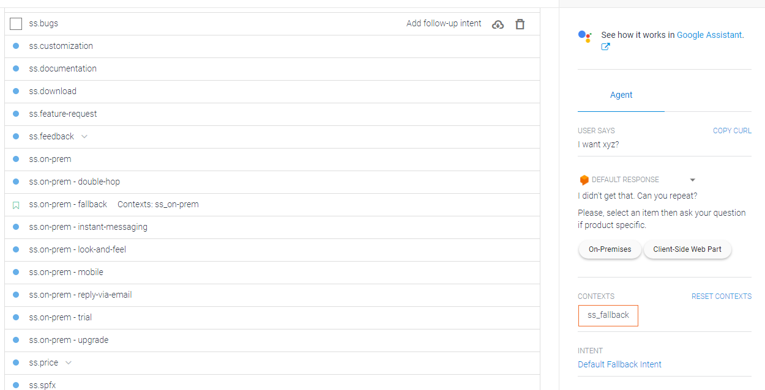765x390 pixels.
Task: Click the download cloud icon for ss.bugs
Action: (498, 24)
